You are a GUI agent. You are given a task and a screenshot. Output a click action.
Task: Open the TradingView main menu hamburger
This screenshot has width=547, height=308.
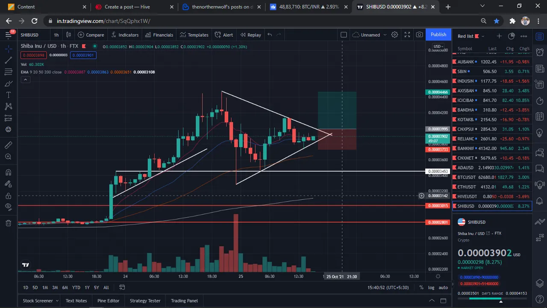click(x=9, y=35)
